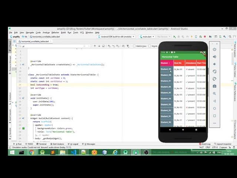
Task: Rotate emulator left
Action: (214, 71)
